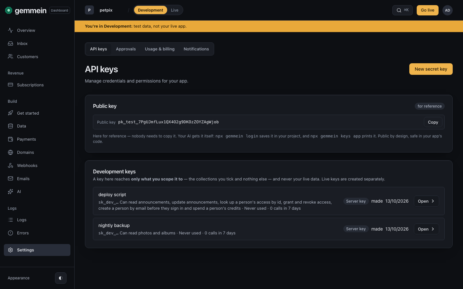
Task: Click the gemmein logo icon
Action: (x=9, y=10)
